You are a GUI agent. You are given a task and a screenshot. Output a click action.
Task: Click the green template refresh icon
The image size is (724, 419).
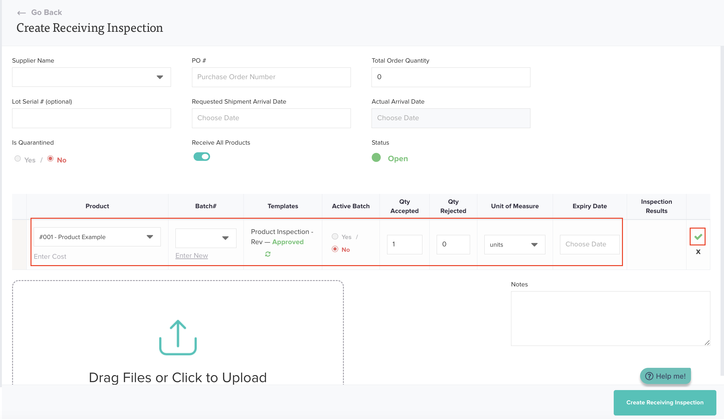click(268, 254)
